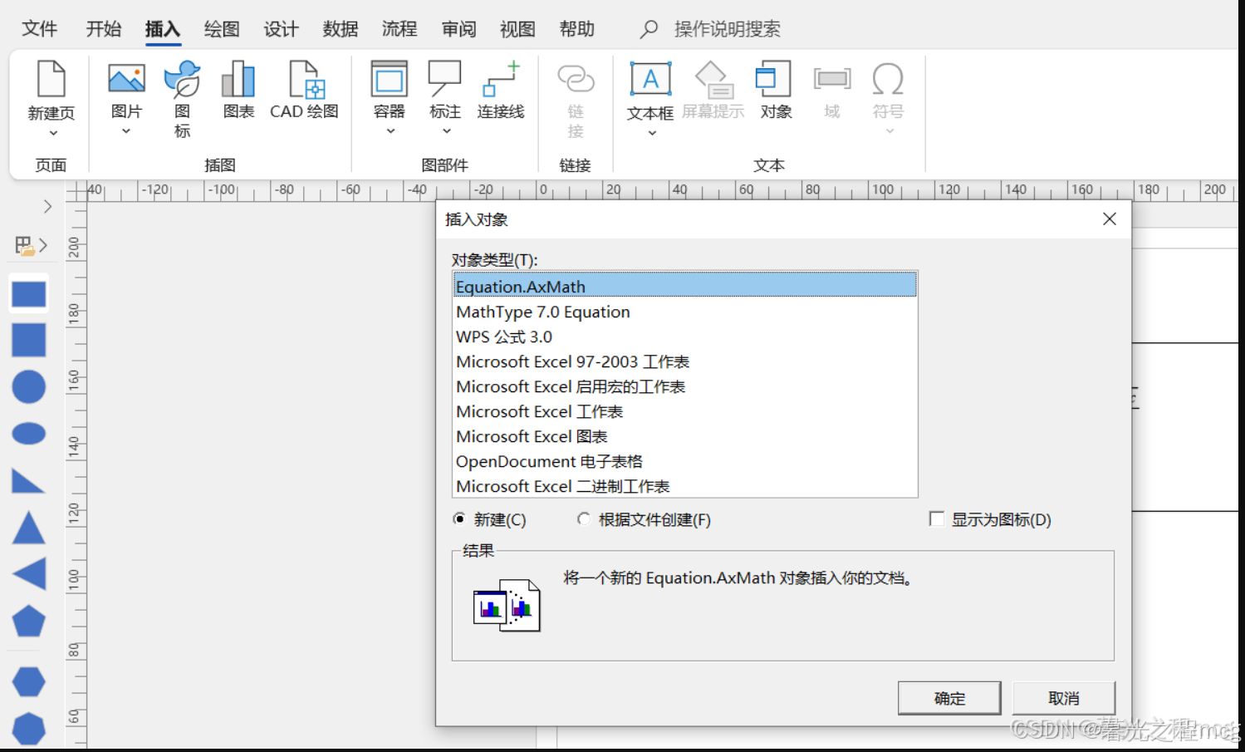Switch to the 视图 tab
Image resolution: width=1245 pixels, height=752 pixels.
pyautogui.click(x=517, y=29)
